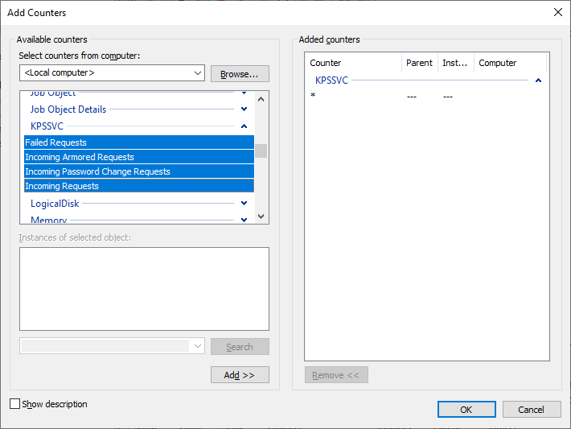Screen dimensions: 571x429
Task: Collapse the KPSSVC counter group chevron
Action: 244,126
